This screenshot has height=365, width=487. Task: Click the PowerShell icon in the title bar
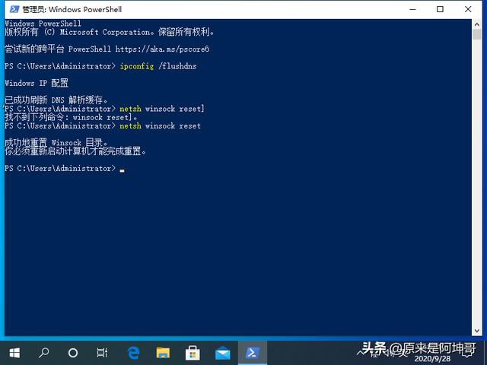[14, 9]
